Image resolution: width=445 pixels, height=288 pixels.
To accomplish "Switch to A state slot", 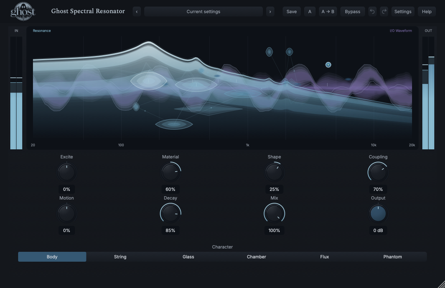I will pos(309,12).
